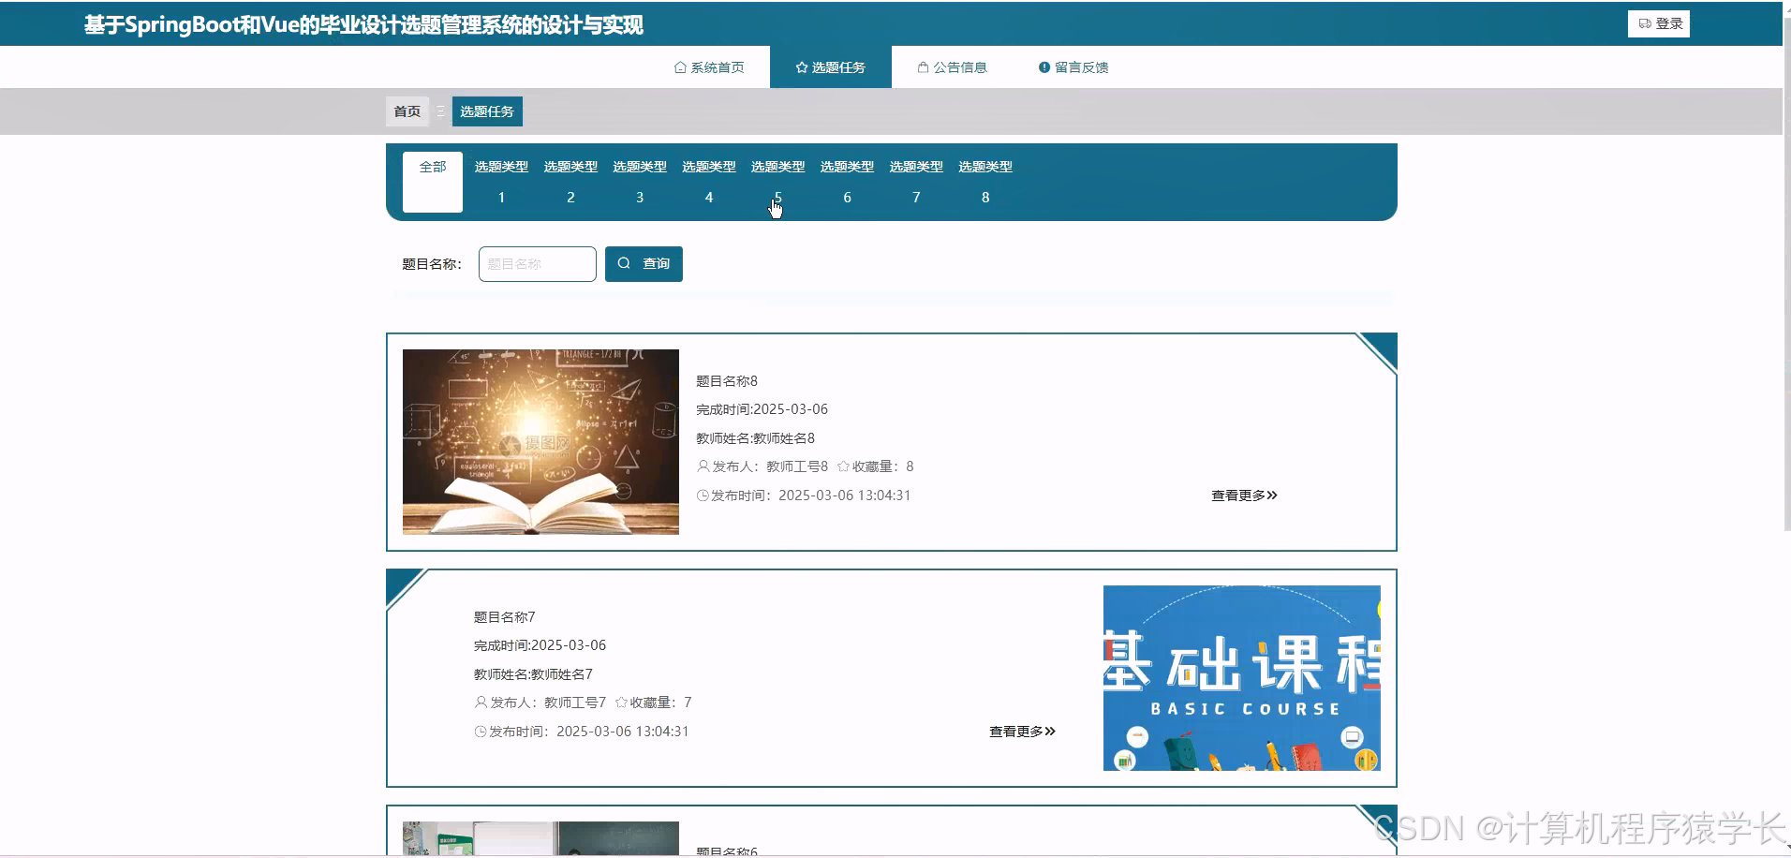The width and height of the screenshot is (1791, 858).
Task: Click the breadcrumb separator icon after 首页
Action: [x=440, y=111]
